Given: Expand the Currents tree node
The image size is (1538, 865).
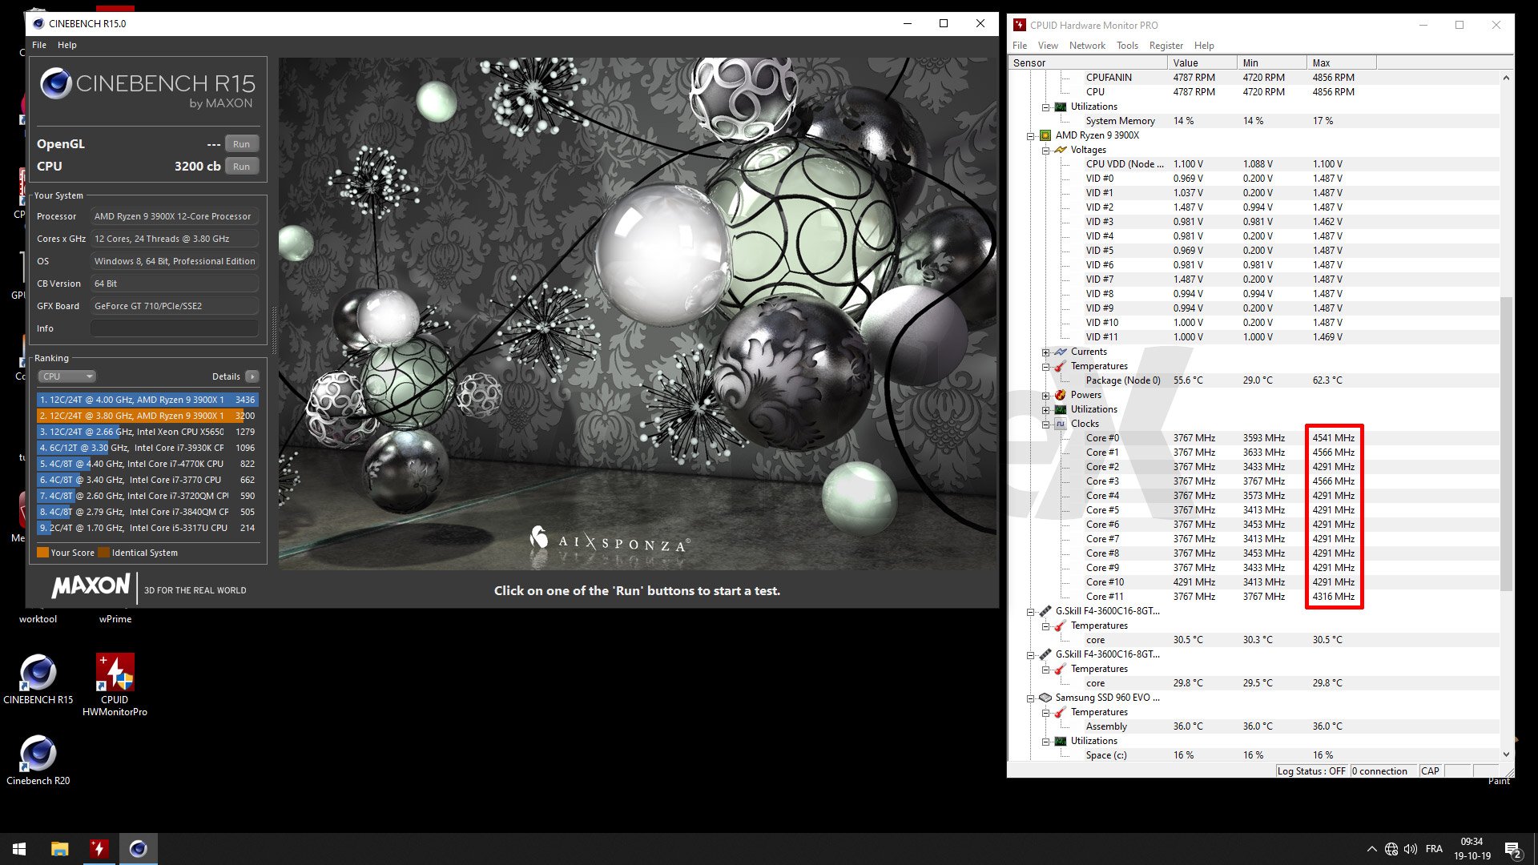Looking at the screenshot, I should [x=1046, y=352].
